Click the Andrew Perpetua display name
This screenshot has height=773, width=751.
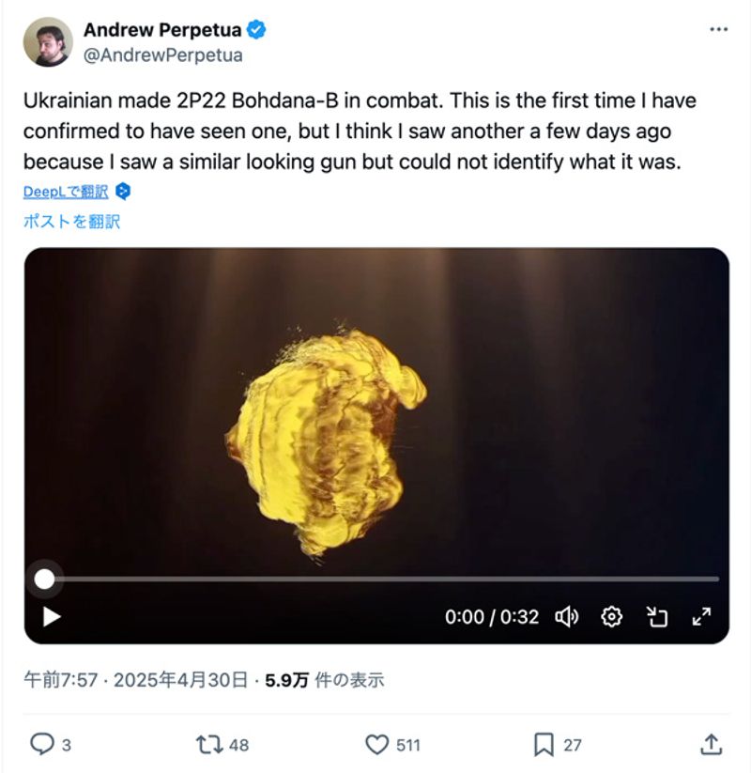coord(161,30)
